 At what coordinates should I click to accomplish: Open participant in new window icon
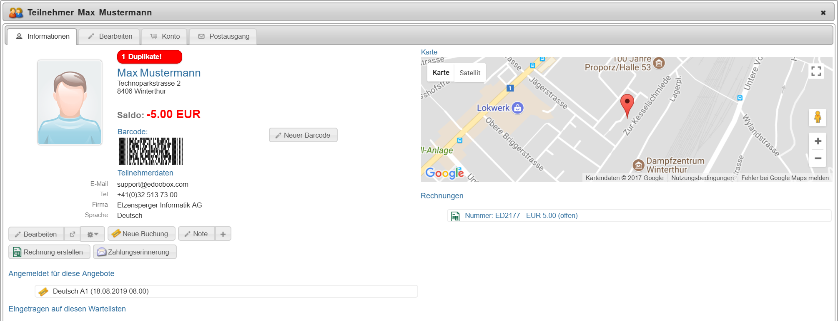(72, 234)
